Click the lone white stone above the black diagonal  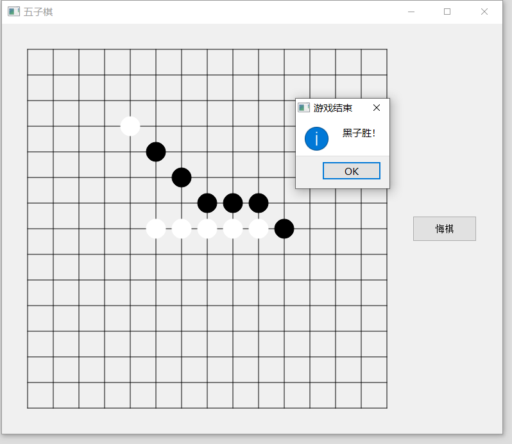tap(130, 126)
